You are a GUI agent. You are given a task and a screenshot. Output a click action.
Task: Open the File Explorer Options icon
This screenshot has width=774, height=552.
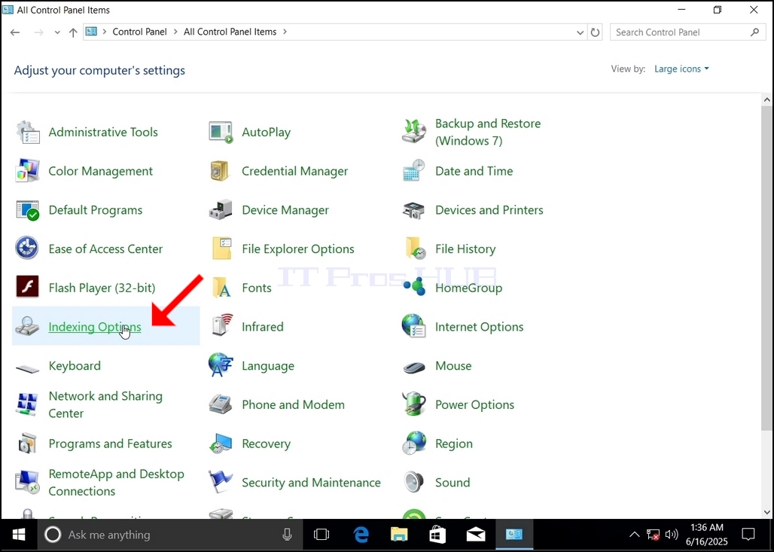point(221,249)
